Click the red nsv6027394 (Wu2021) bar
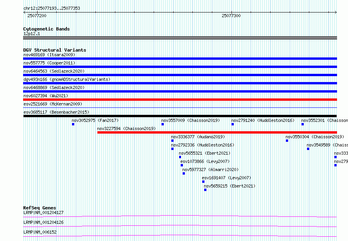 [180, 100]
